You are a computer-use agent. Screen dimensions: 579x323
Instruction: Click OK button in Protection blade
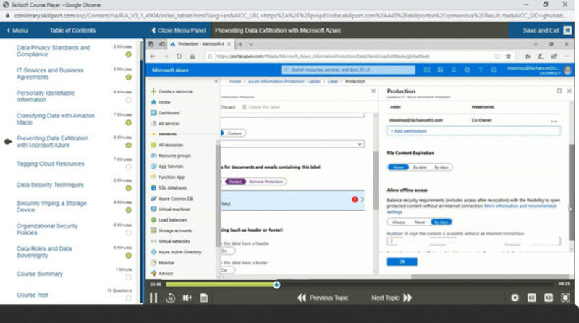(x=402, y=261)
